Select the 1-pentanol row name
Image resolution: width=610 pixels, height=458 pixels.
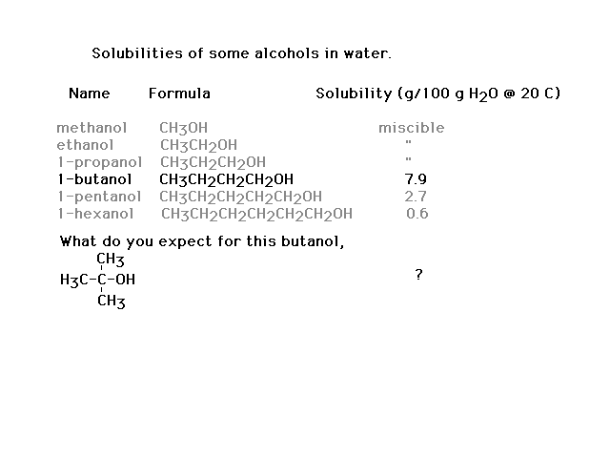(99, 198)
